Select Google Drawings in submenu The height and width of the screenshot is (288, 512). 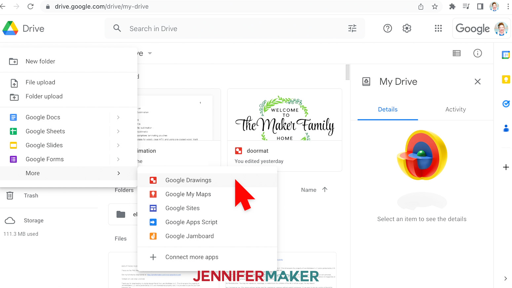207,180
